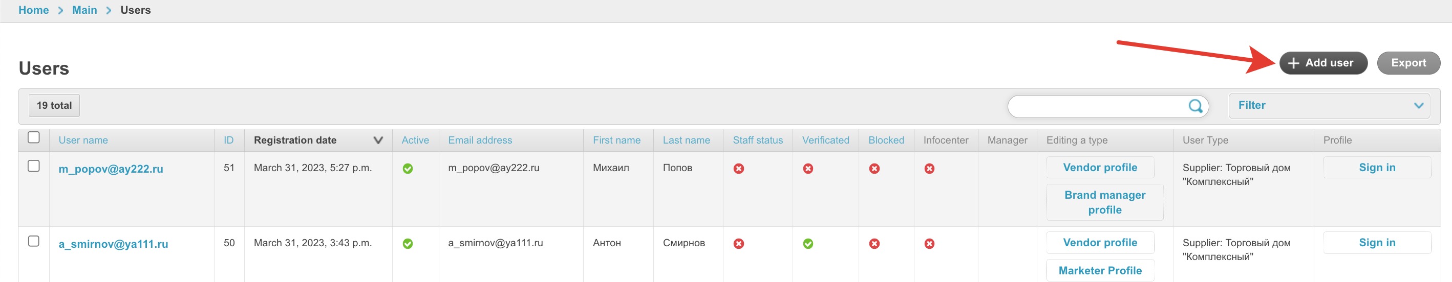The width and height of the screenshot is (1452, 282).
Task: Click red Verificated icon for m_popov
Action: click(x=808, y=168)
